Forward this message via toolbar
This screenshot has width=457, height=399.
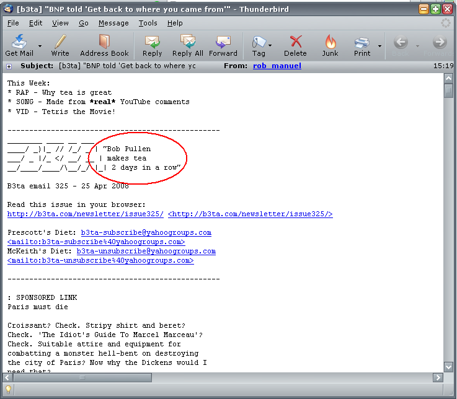(x=223, y=45)
